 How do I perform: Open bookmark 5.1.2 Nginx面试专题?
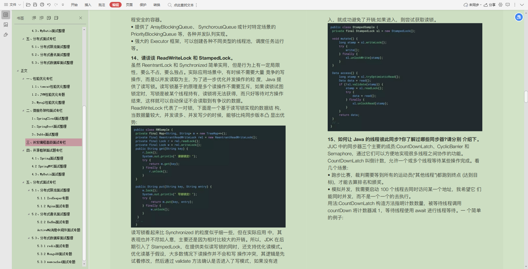coord(53,206)
